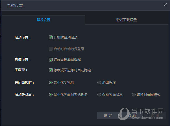Click the 取消 button
170x126 pixels.
click(132, 116)
